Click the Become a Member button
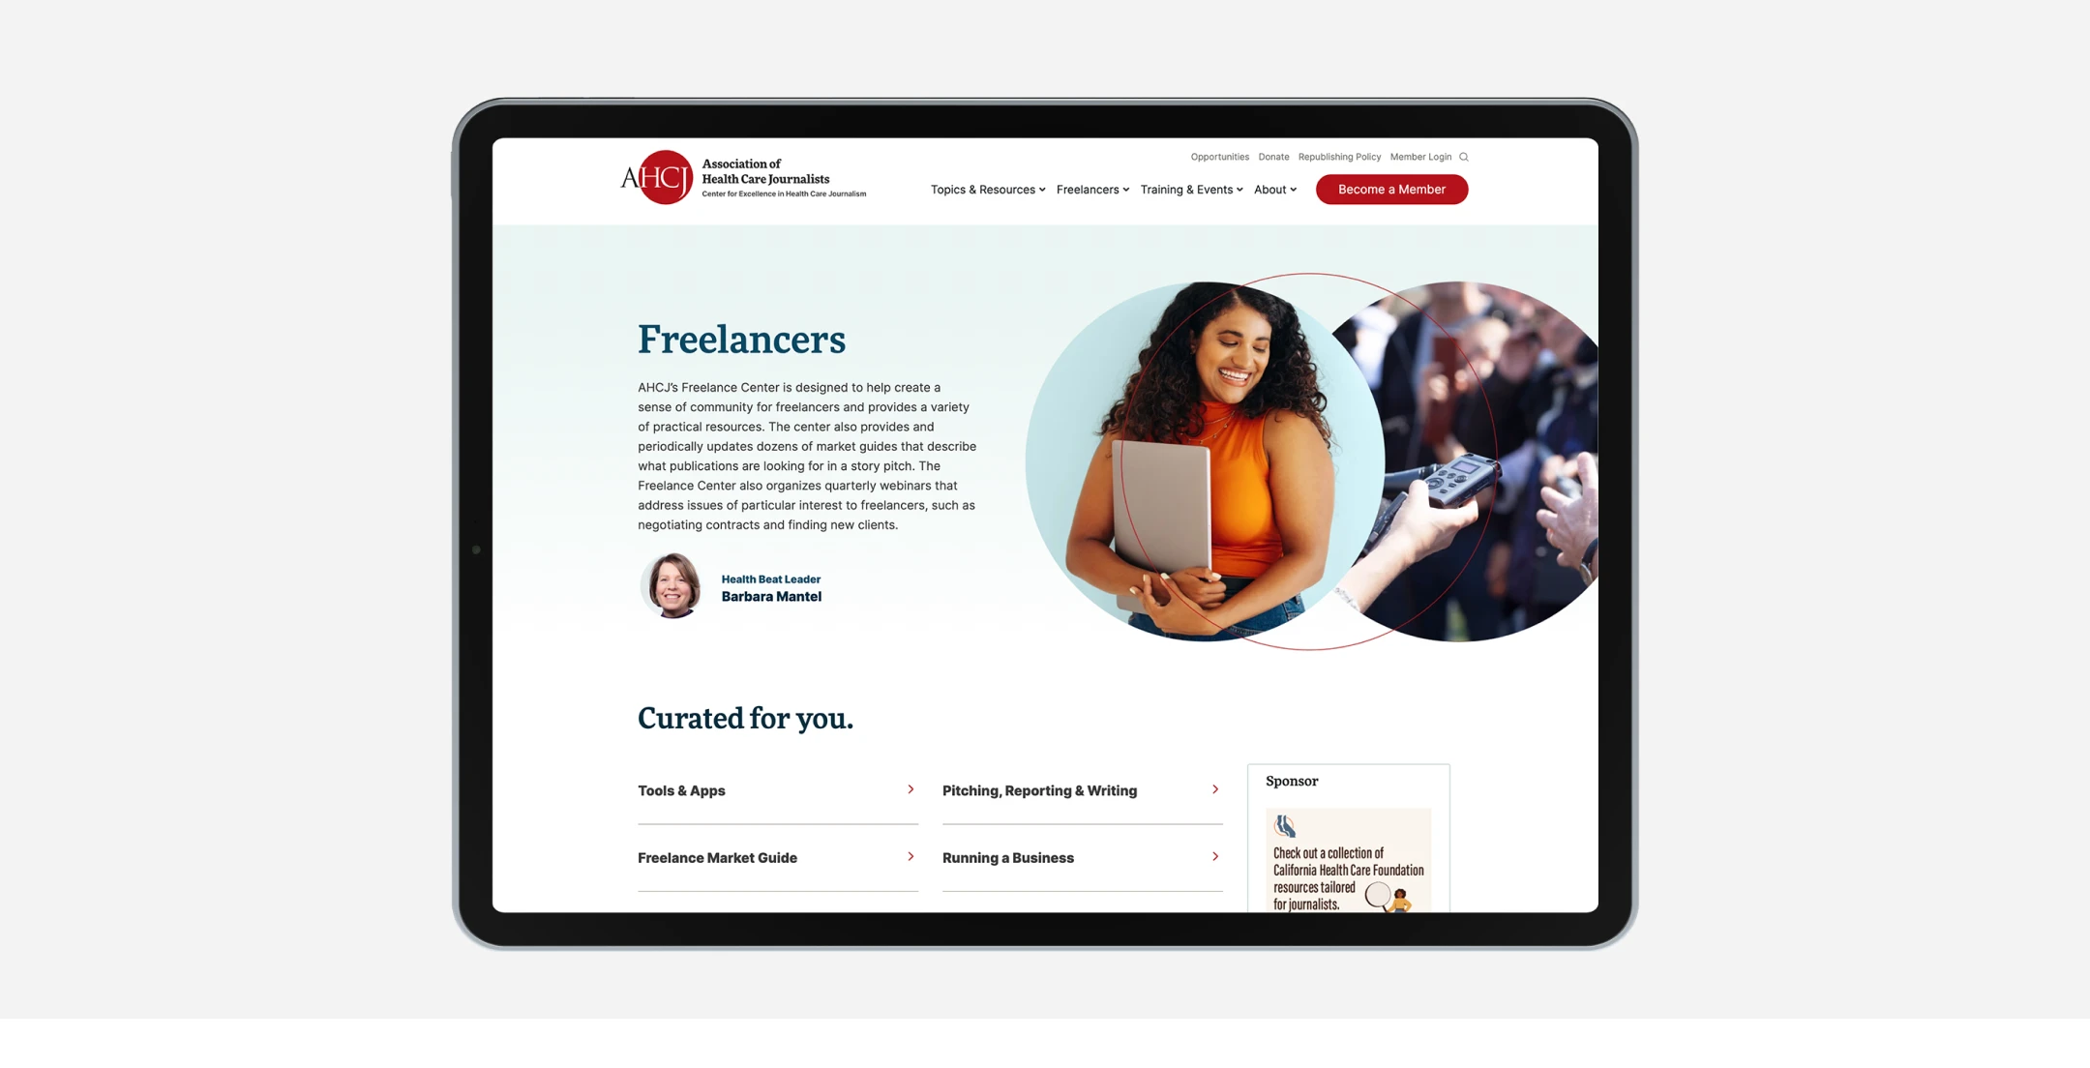Screen dimensions: 2090x1068 [1391, 188]
